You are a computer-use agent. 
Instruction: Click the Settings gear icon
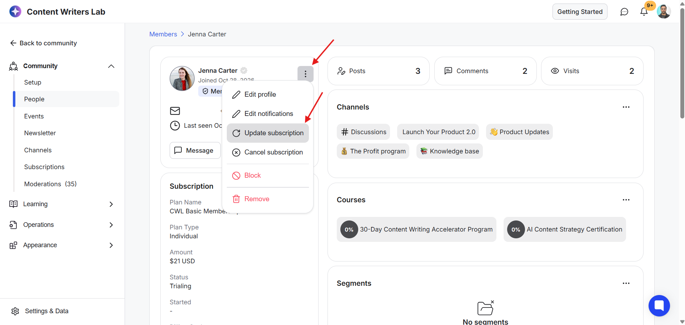(x=15, y=311)
